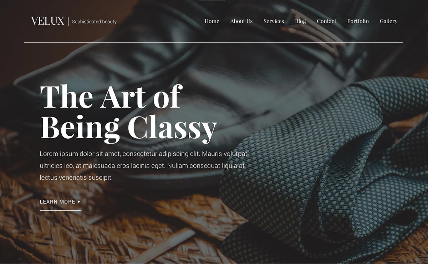Viewport: 428px width, 264px height.
Task: Click the VELUX site logo
Action: coord(47,21)
